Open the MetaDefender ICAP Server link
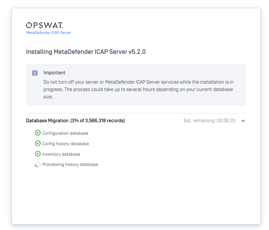 click(x=49, y=33)
